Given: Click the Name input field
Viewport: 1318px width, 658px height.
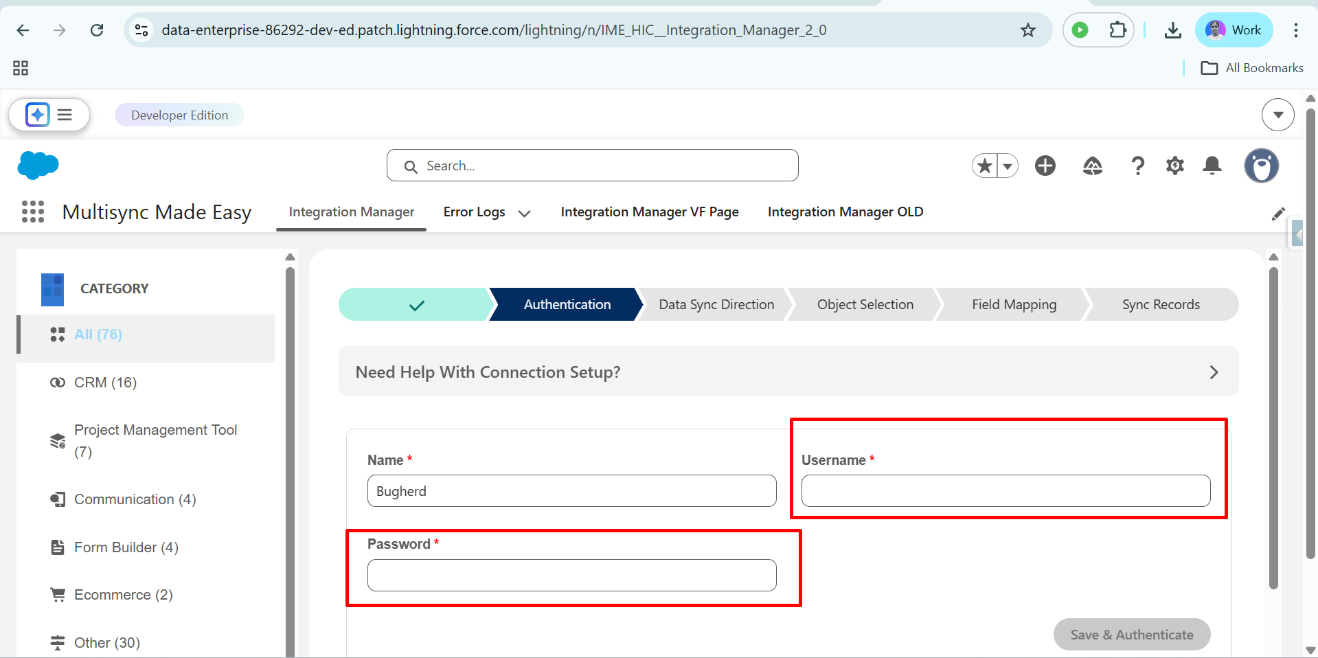Looking at the screenshot, I should pyautogui.click(x=571, y=491).
